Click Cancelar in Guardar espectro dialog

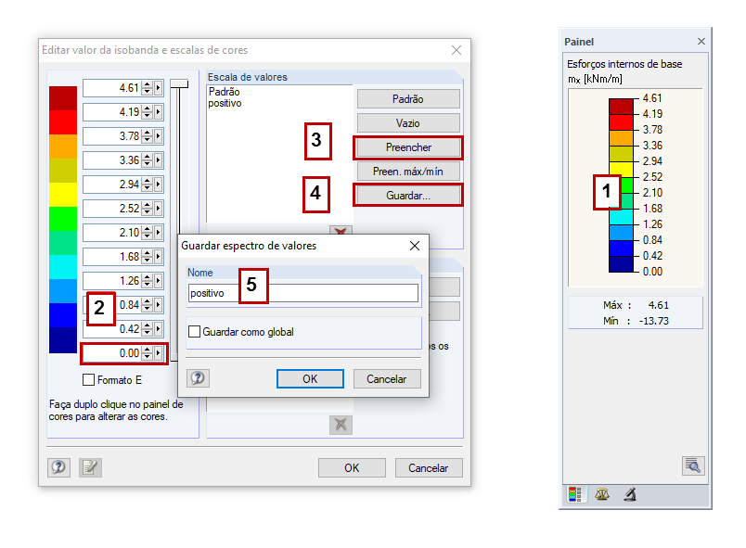coord(387,379)
